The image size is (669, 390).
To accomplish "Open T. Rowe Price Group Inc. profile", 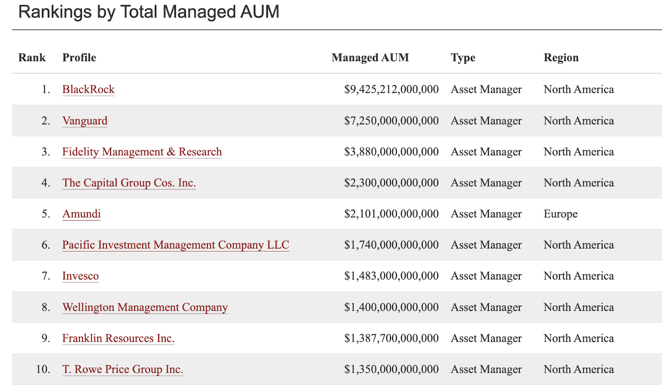I will (x=123, y=369).
